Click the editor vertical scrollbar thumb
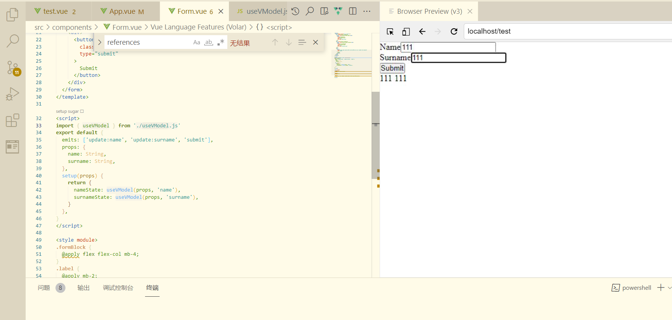The image size is (672, 320). click(376, 135)
